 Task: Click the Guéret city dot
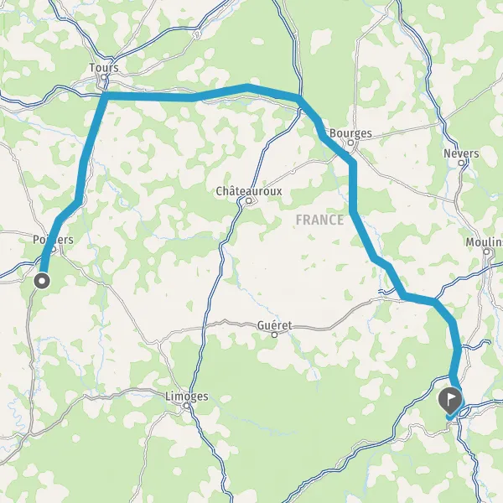point(275,334)
